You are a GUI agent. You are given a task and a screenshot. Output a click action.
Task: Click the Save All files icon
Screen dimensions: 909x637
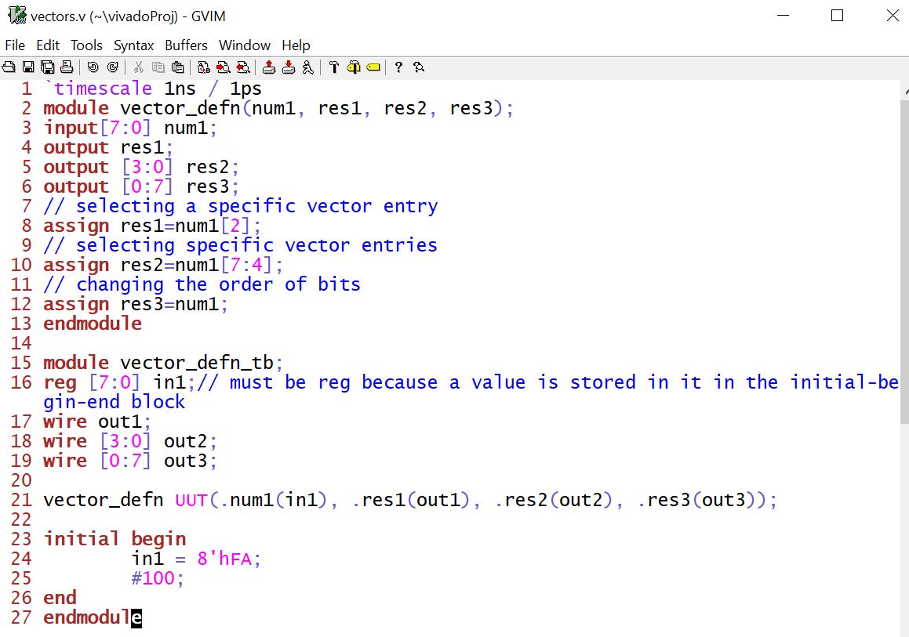point(47,67)
